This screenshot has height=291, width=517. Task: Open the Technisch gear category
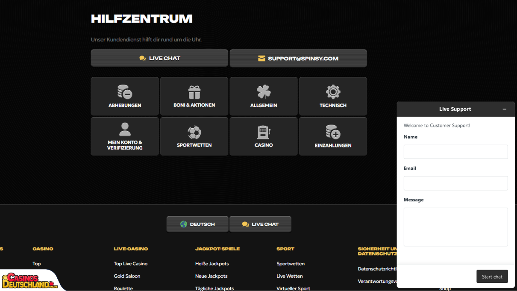pos(333,96)
